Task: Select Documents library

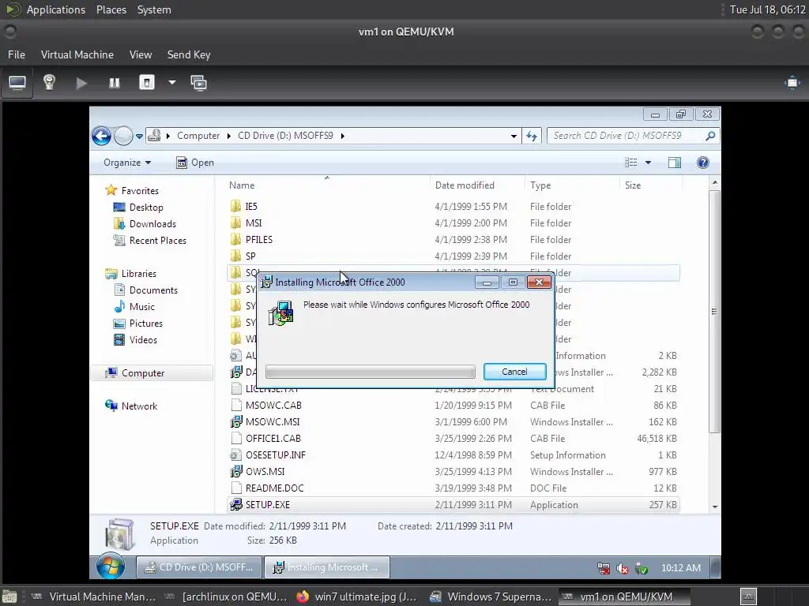Action: [x=153, y=290]
